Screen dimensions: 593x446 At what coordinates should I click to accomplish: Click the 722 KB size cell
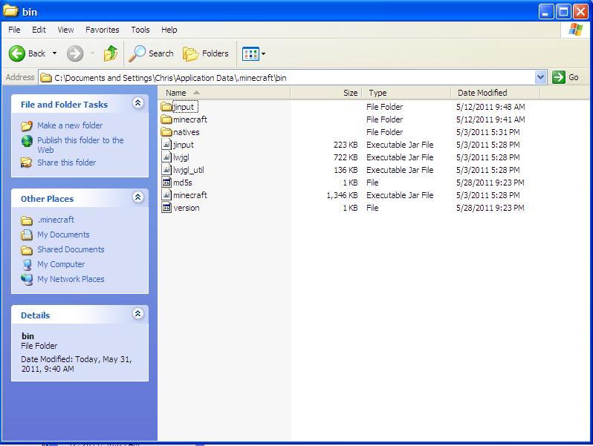point(346,157)
